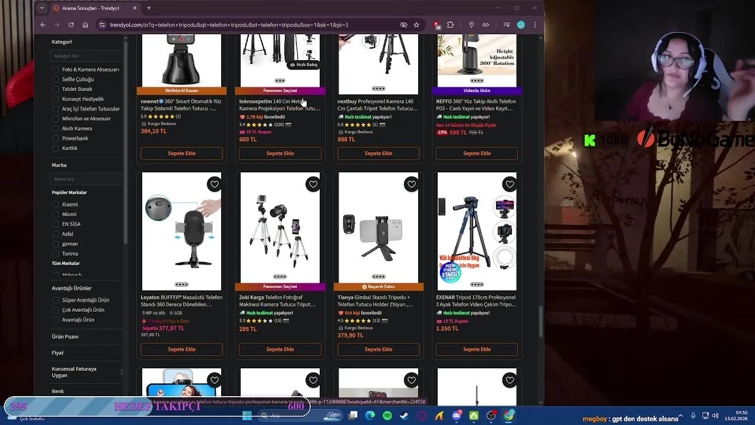Favorite the EXENAR Tripod 170cm with heart
Viewport: 755px width, 425px height.
pos(510,184)
